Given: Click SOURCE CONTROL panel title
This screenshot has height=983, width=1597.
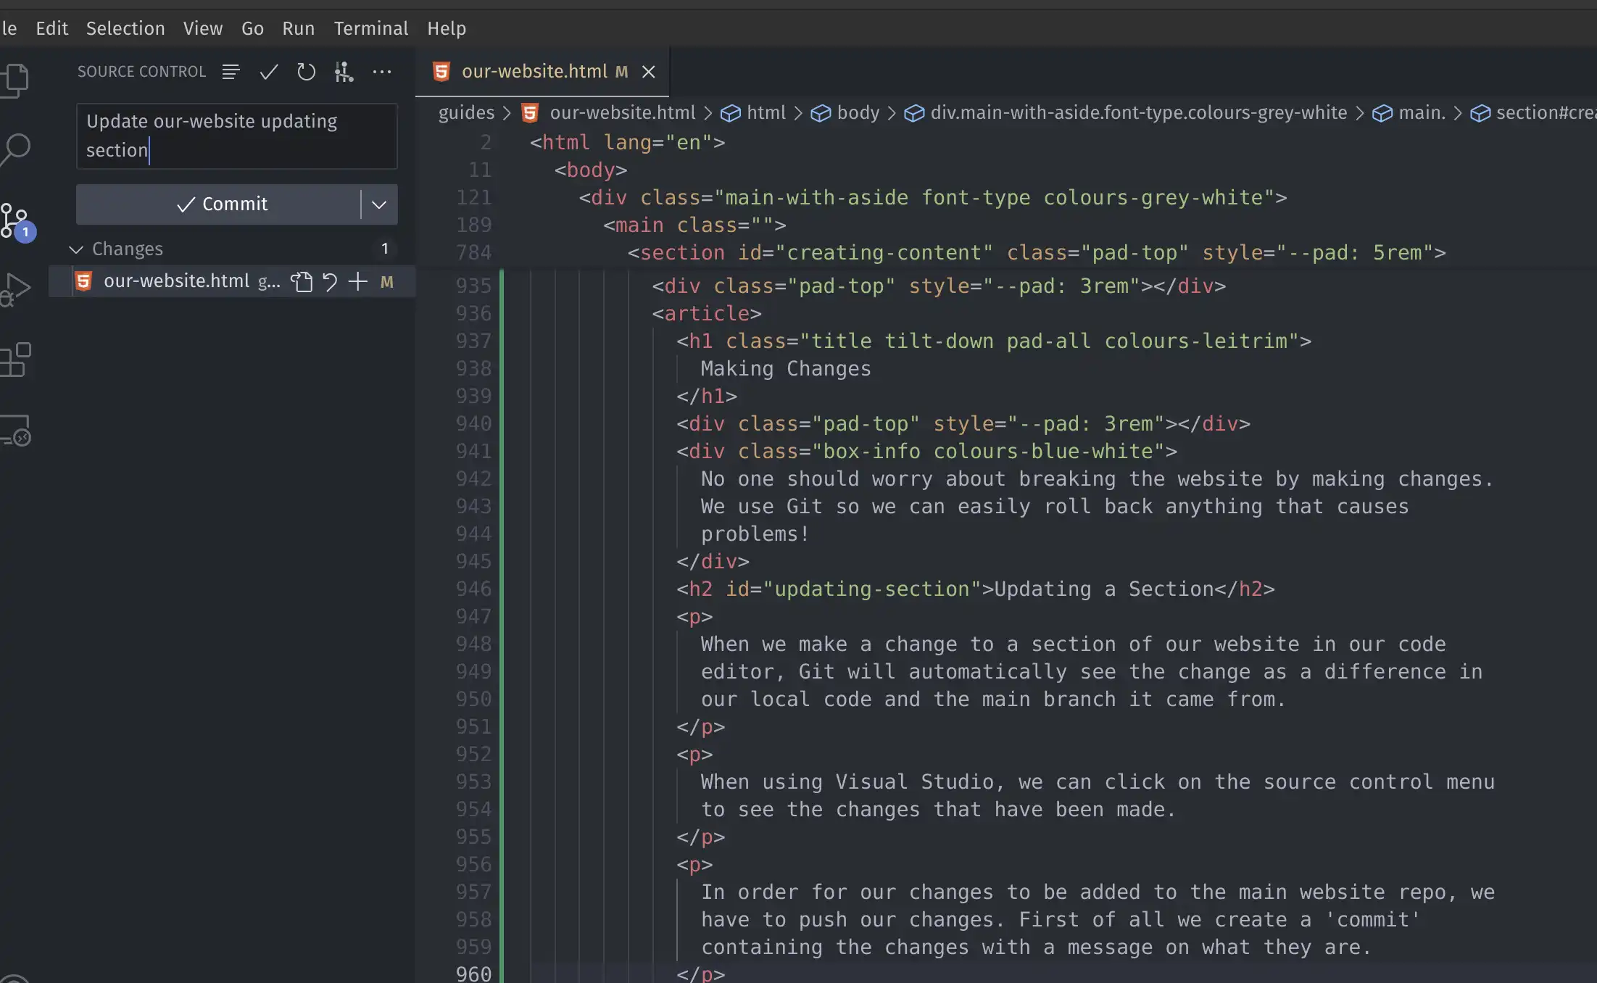Looking at the screenshot, I should [142, 72].
